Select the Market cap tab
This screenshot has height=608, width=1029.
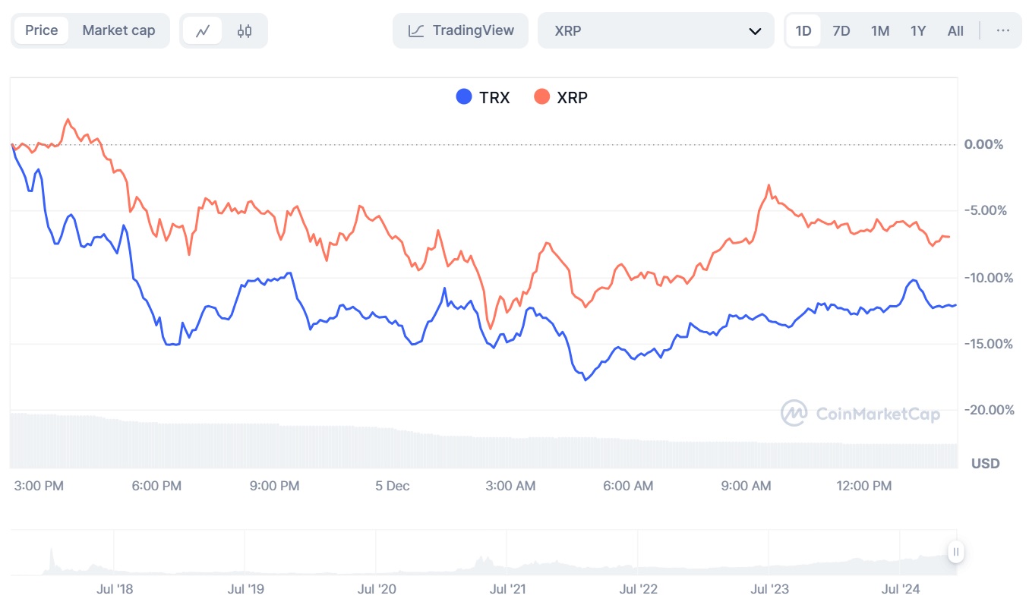click(x=118, y=30)
